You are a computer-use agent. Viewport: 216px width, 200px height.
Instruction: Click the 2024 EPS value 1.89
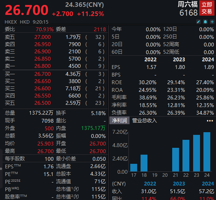pyautogui.click(x=209, y=67)
